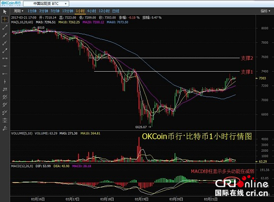Open the 中国站现货 BTC market selector
This screenshot has height=202, width=274.
(46, 3)
